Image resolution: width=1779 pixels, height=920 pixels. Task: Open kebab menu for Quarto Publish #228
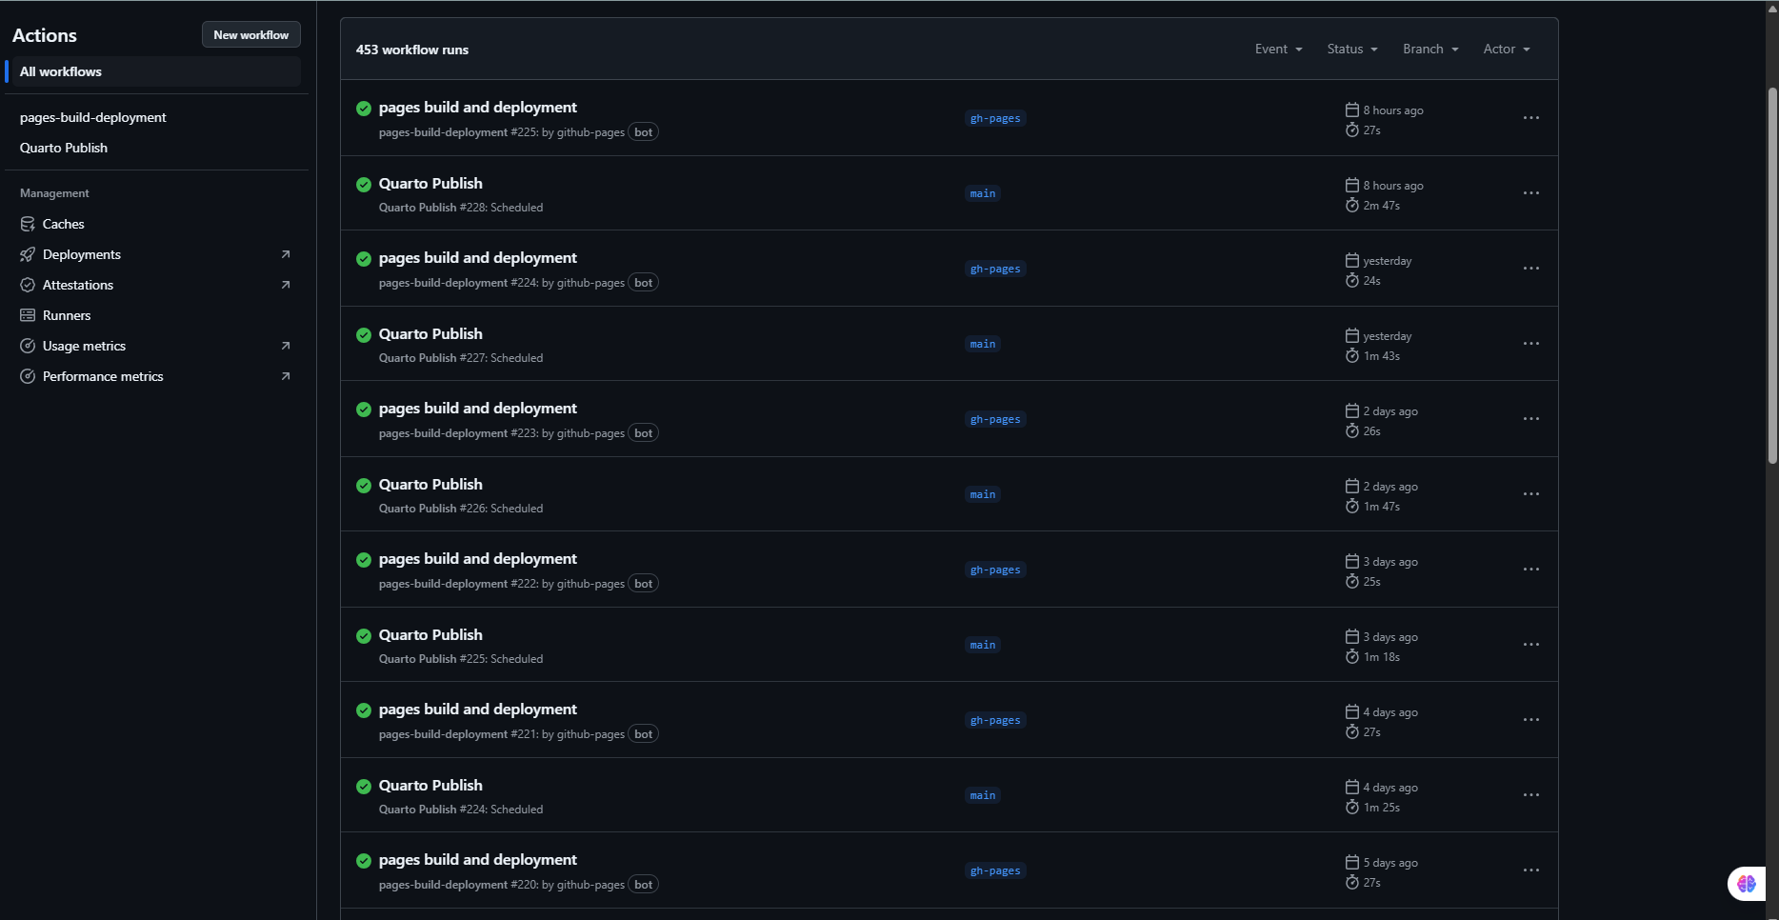pos(1530,193)
